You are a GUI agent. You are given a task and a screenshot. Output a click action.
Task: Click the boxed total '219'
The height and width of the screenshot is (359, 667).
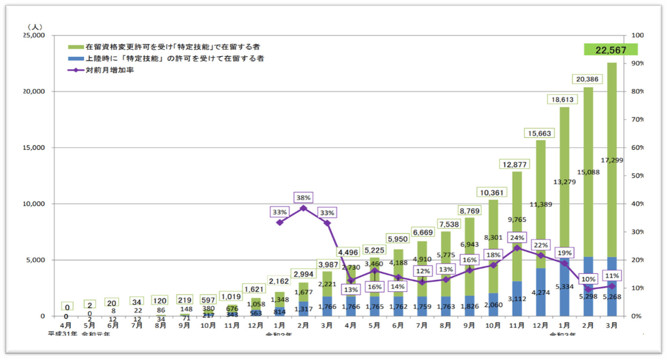184,300
